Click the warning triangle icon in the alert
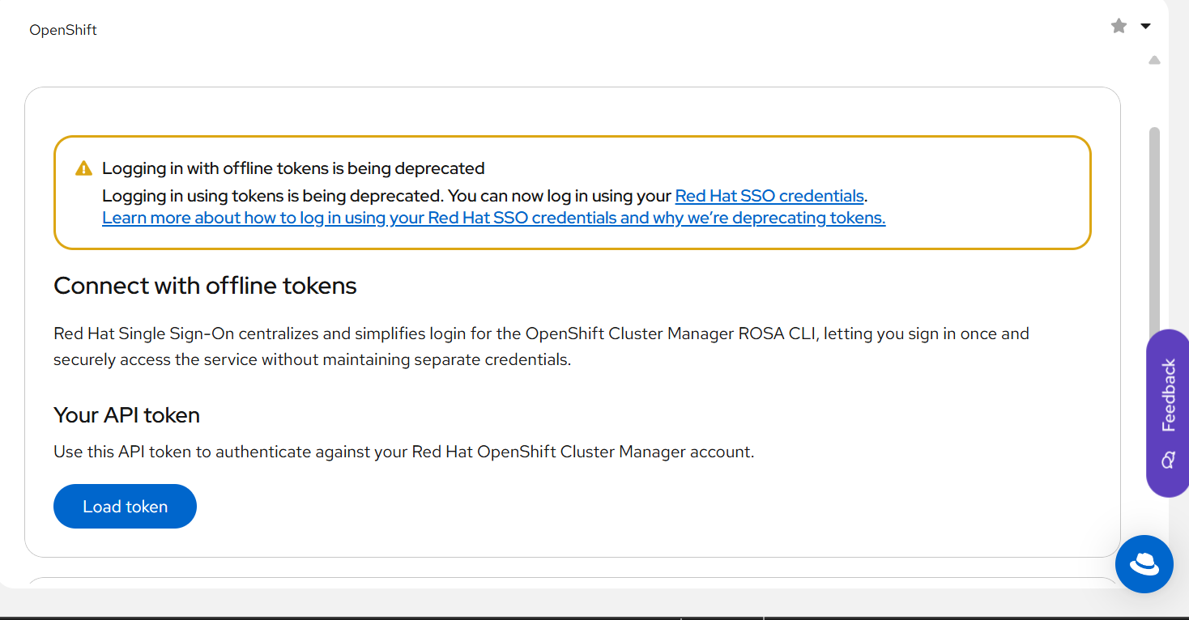 (83, 168)
